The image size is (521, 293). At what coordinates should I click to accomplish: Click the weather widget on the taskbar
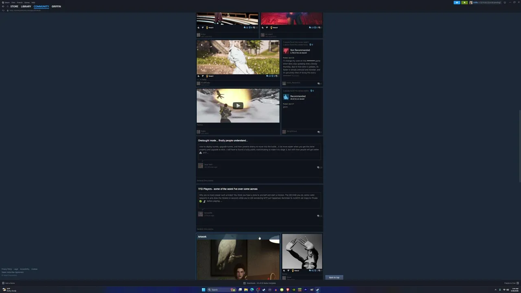coord(9,290)
